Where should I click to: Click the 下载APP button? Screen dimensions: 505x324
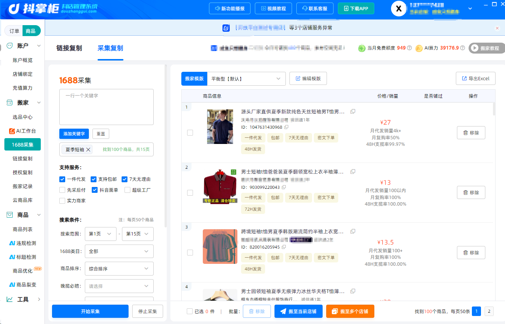[x=356, y=8]
